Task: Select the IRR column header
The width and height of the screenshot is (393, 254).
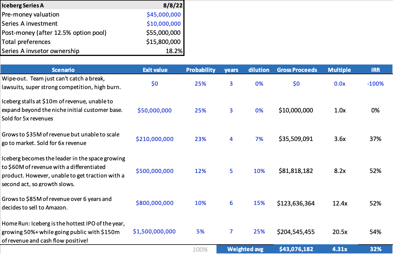Action: tap(375, 70)
